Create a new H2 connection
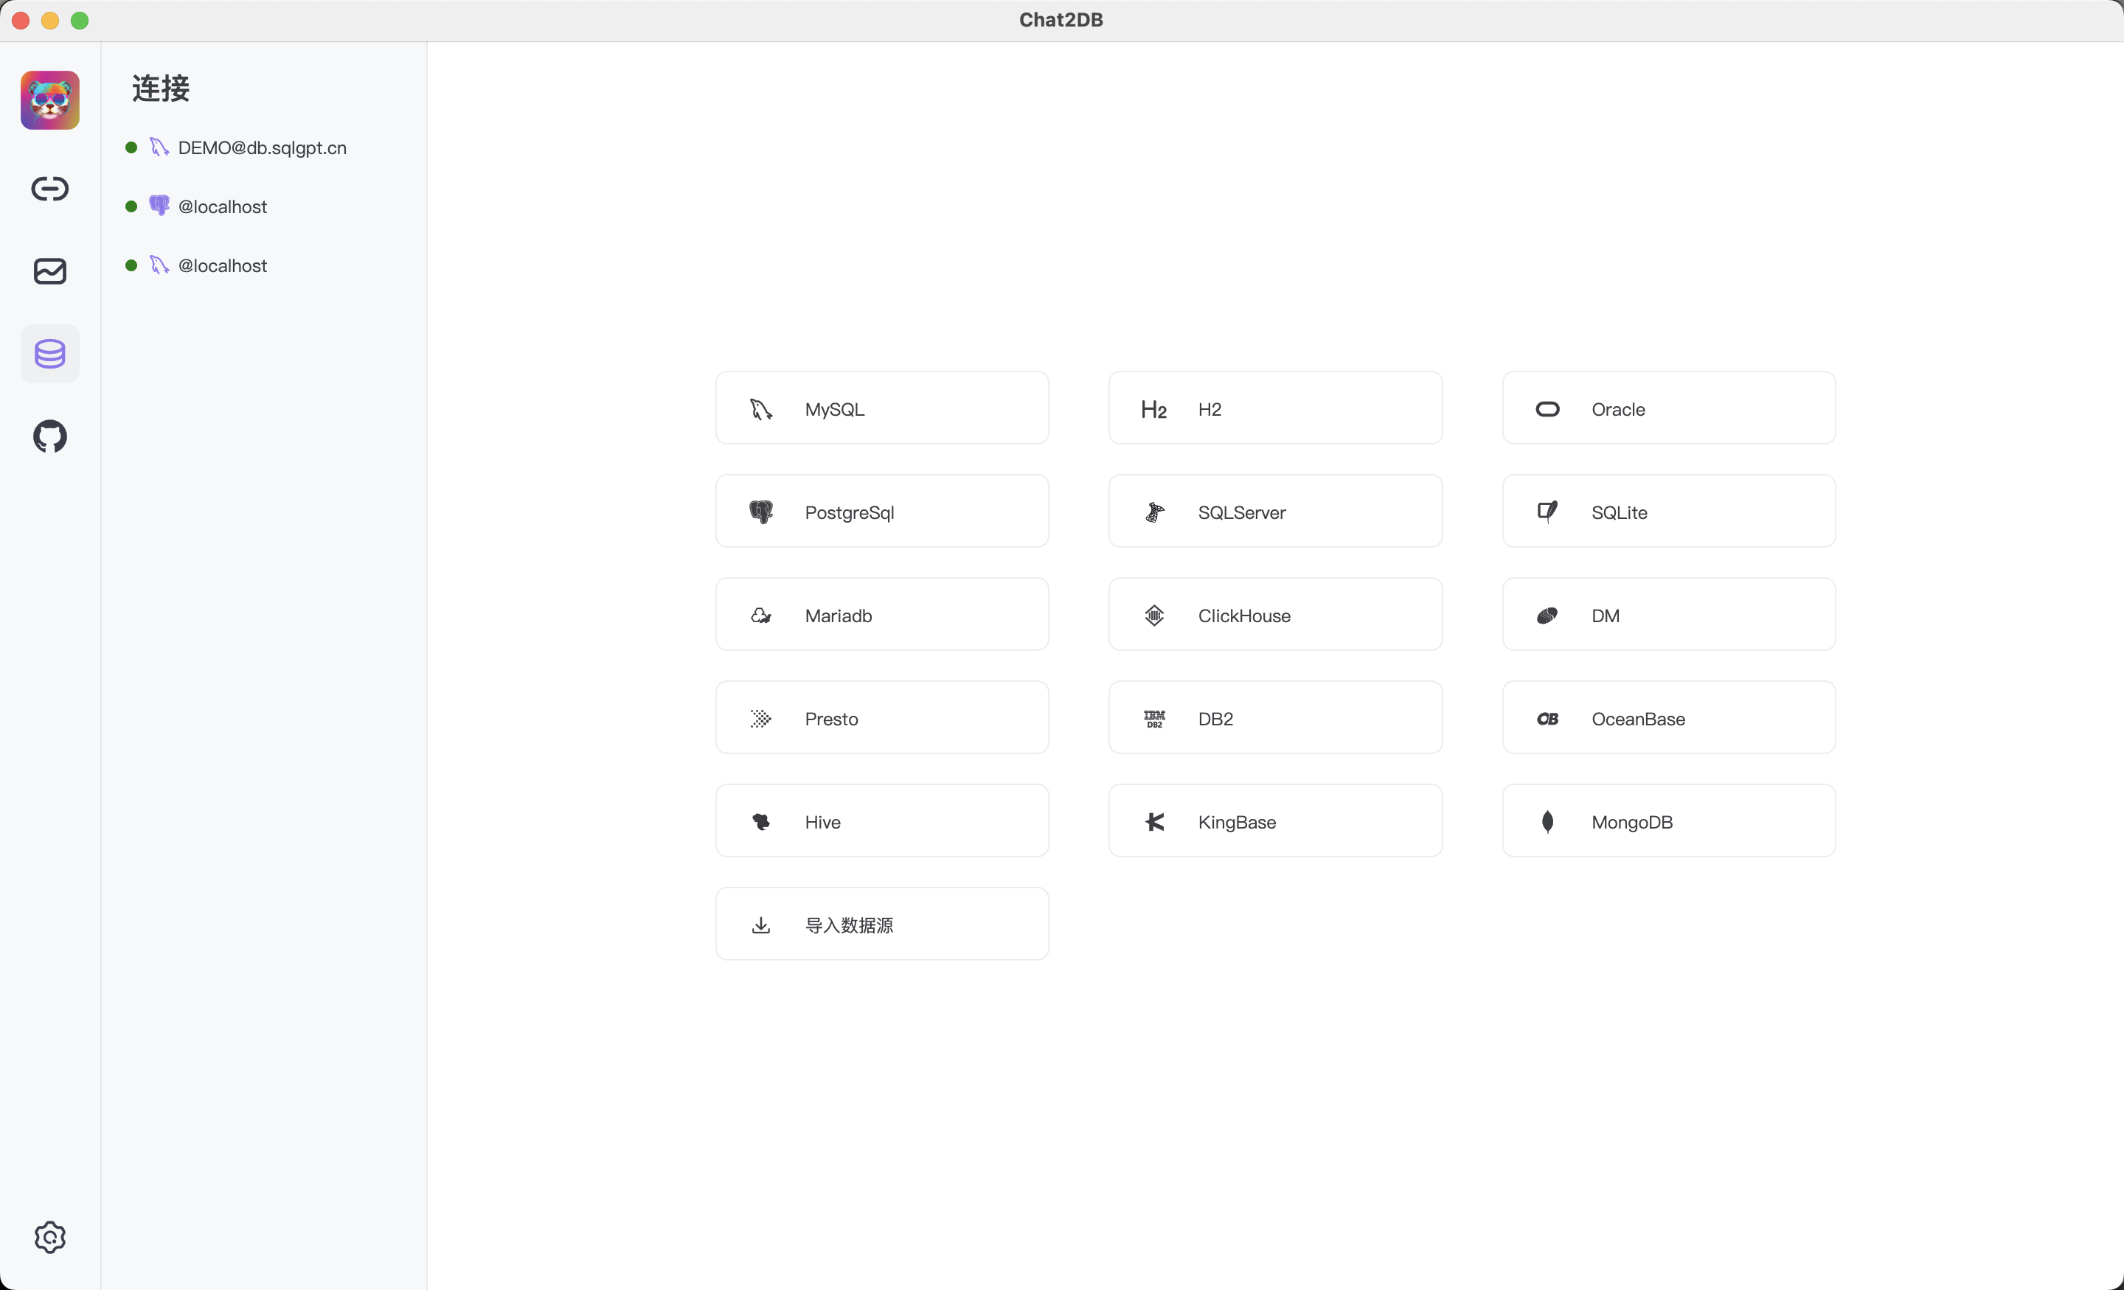The image size is (2124, 1290). click(x=1275, y=408)
